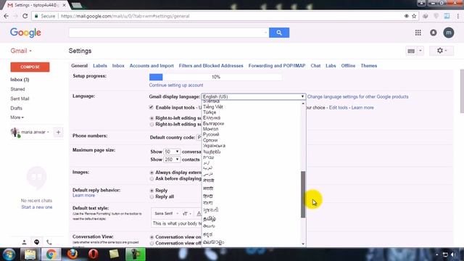The height and width of the screenshot is (261, 464).
Task: Bookmark this page with star icon
Action: (x=414, y=16)
